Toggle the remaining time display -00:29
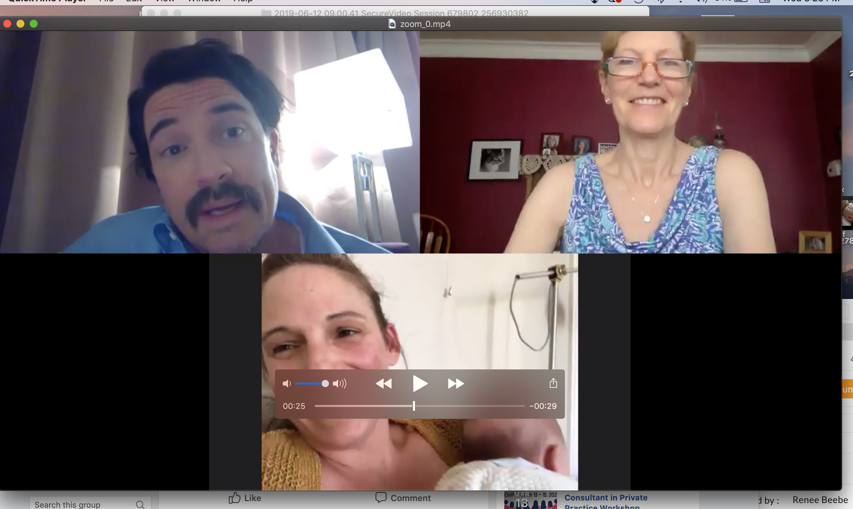The image size is (853, 509). coord(543,406)
